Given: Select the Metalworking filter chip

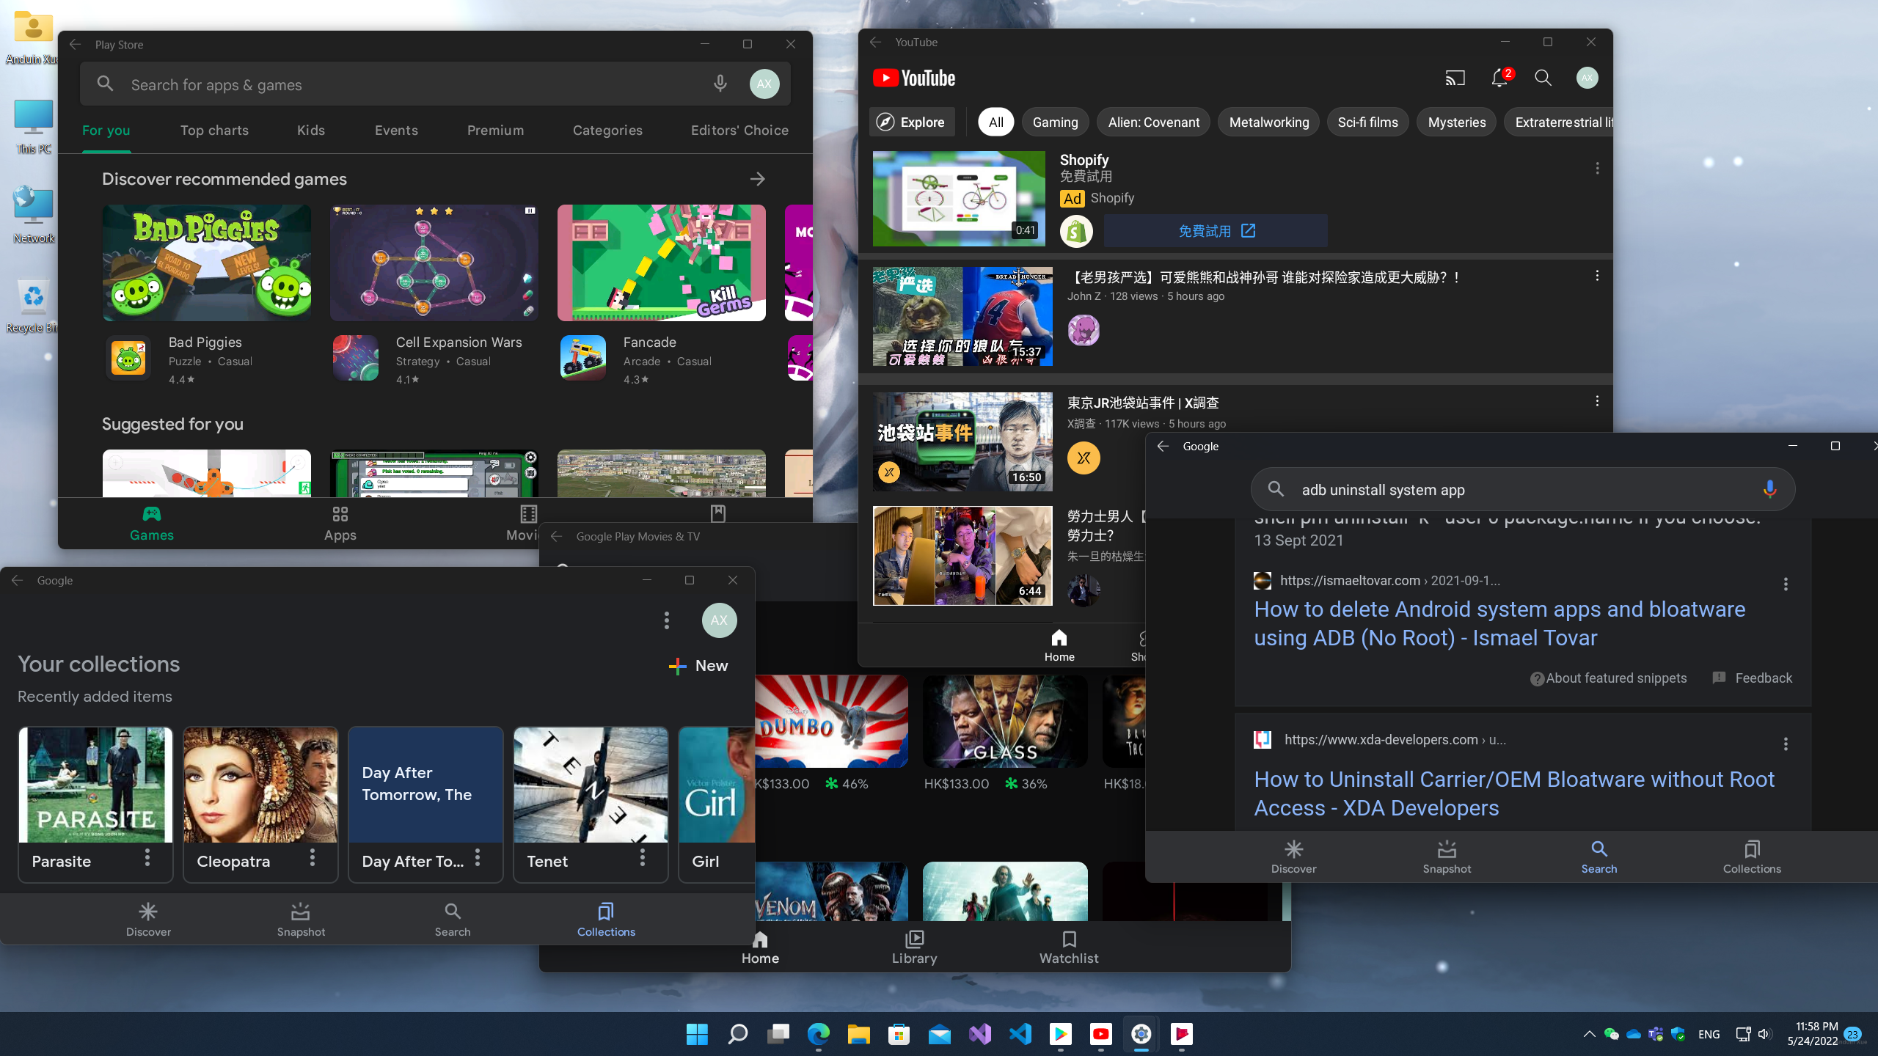Looking at the screenshot, I should 1268,122.
